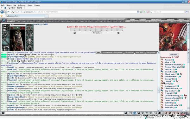Click the eraser icon in the chat toolbar

[130, 113]
